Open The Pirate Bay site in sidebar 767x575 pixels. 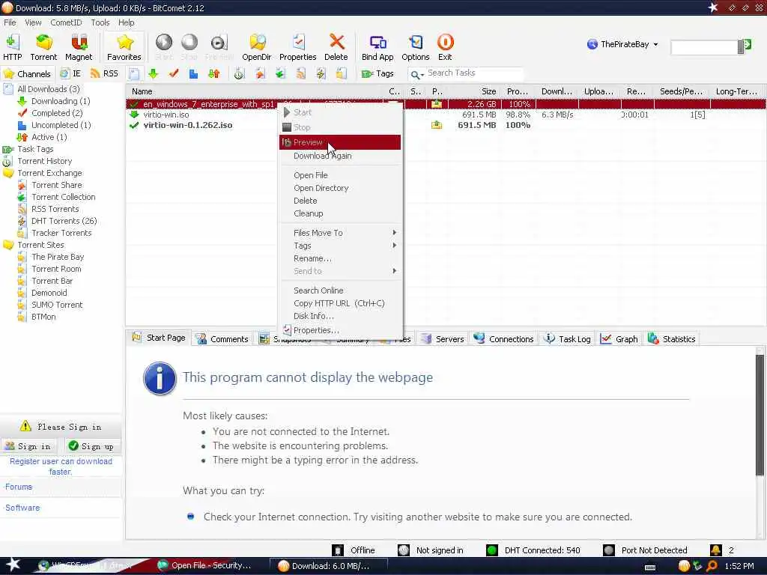(58, 257)
